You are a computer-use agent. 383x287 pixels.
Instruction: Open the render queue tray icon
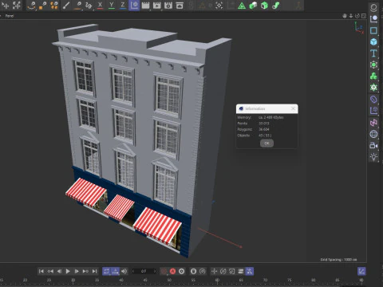pos(180,6)
